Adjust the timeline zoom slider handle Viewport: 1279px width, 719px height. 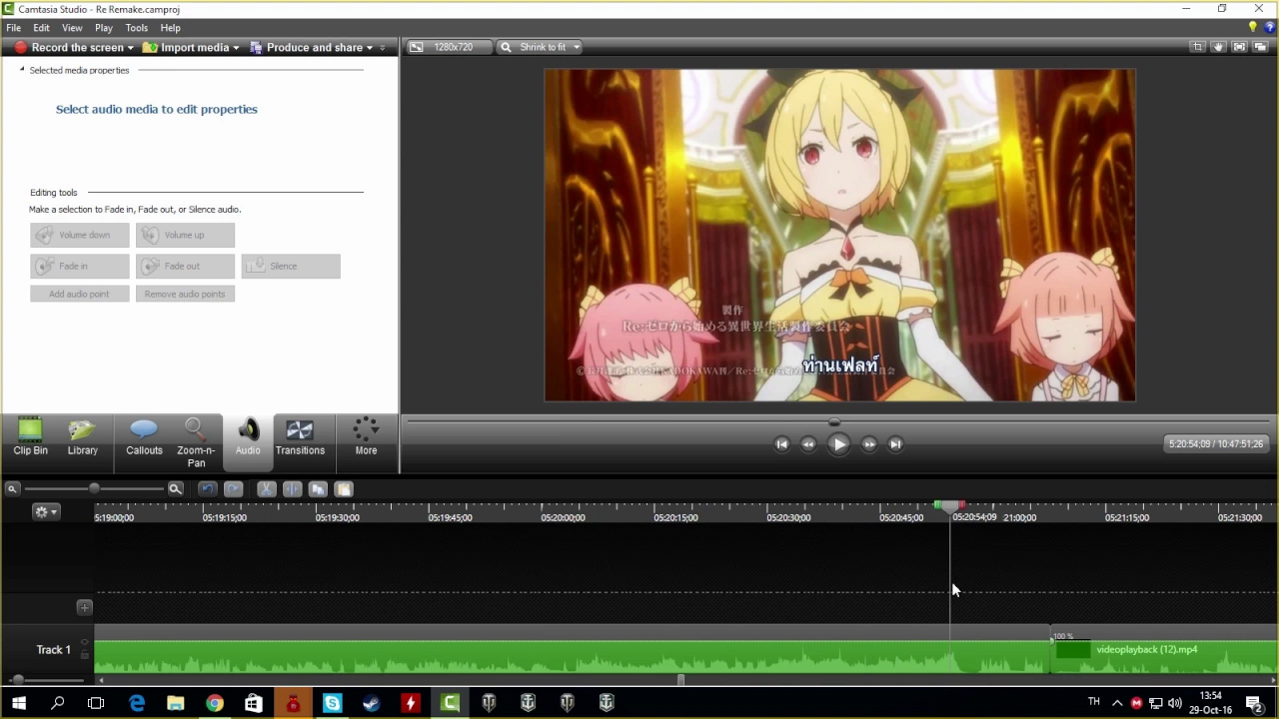pyautogui.click(x=94, y=488)
